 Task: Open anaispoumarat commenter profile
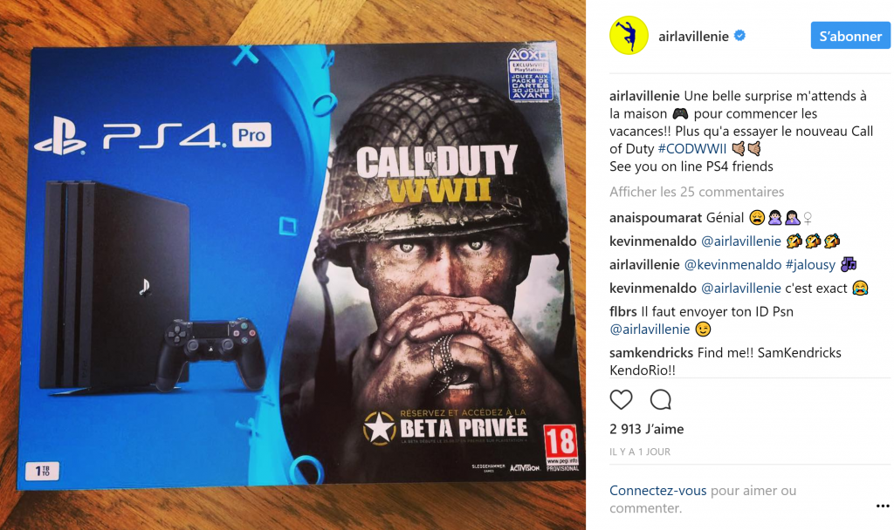pyautogui.click(x=656, y=218)
